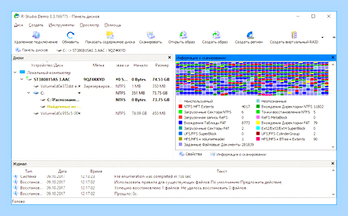The width and height of the screenshot is (348, 216).
Task: Switch to the Свойства tab
Action: (191, 154)
